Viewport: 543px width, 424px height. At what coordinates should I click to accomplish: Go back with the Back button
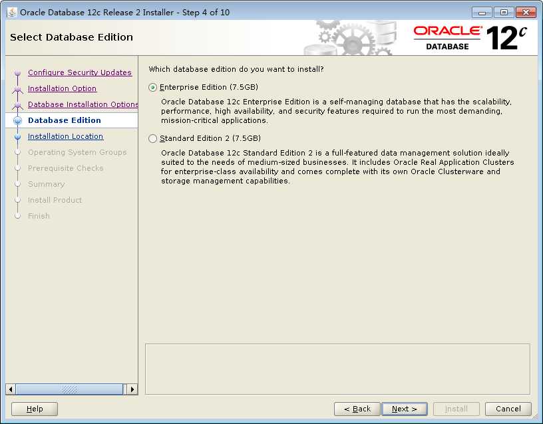coord(357,409)
